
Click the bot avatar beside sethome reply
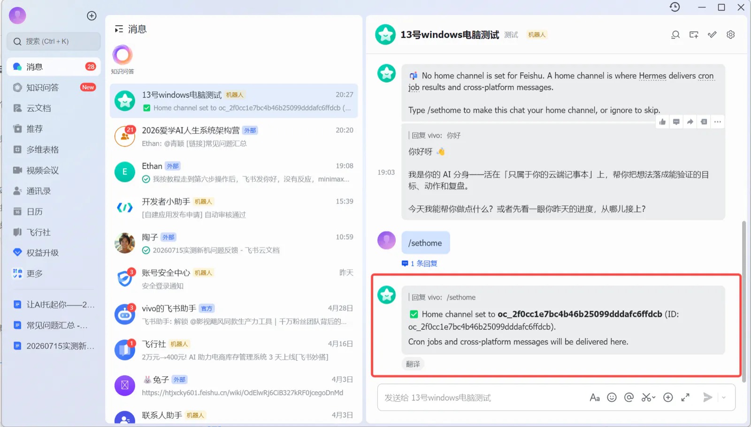point(387,295)
